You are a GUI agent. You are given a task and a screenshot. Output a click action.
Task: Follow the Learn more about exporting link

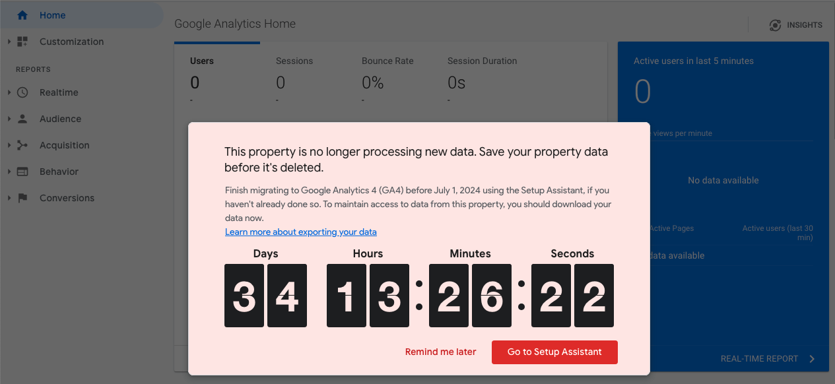tap(301, 232)
